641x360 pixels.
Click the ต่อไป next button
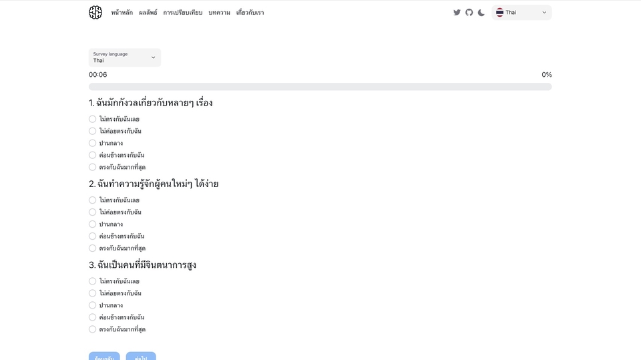(141, 356)
